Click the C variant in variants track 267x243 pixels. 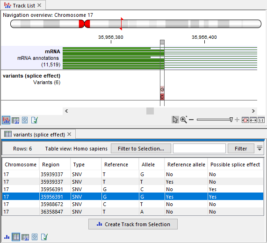pos(162,97)
